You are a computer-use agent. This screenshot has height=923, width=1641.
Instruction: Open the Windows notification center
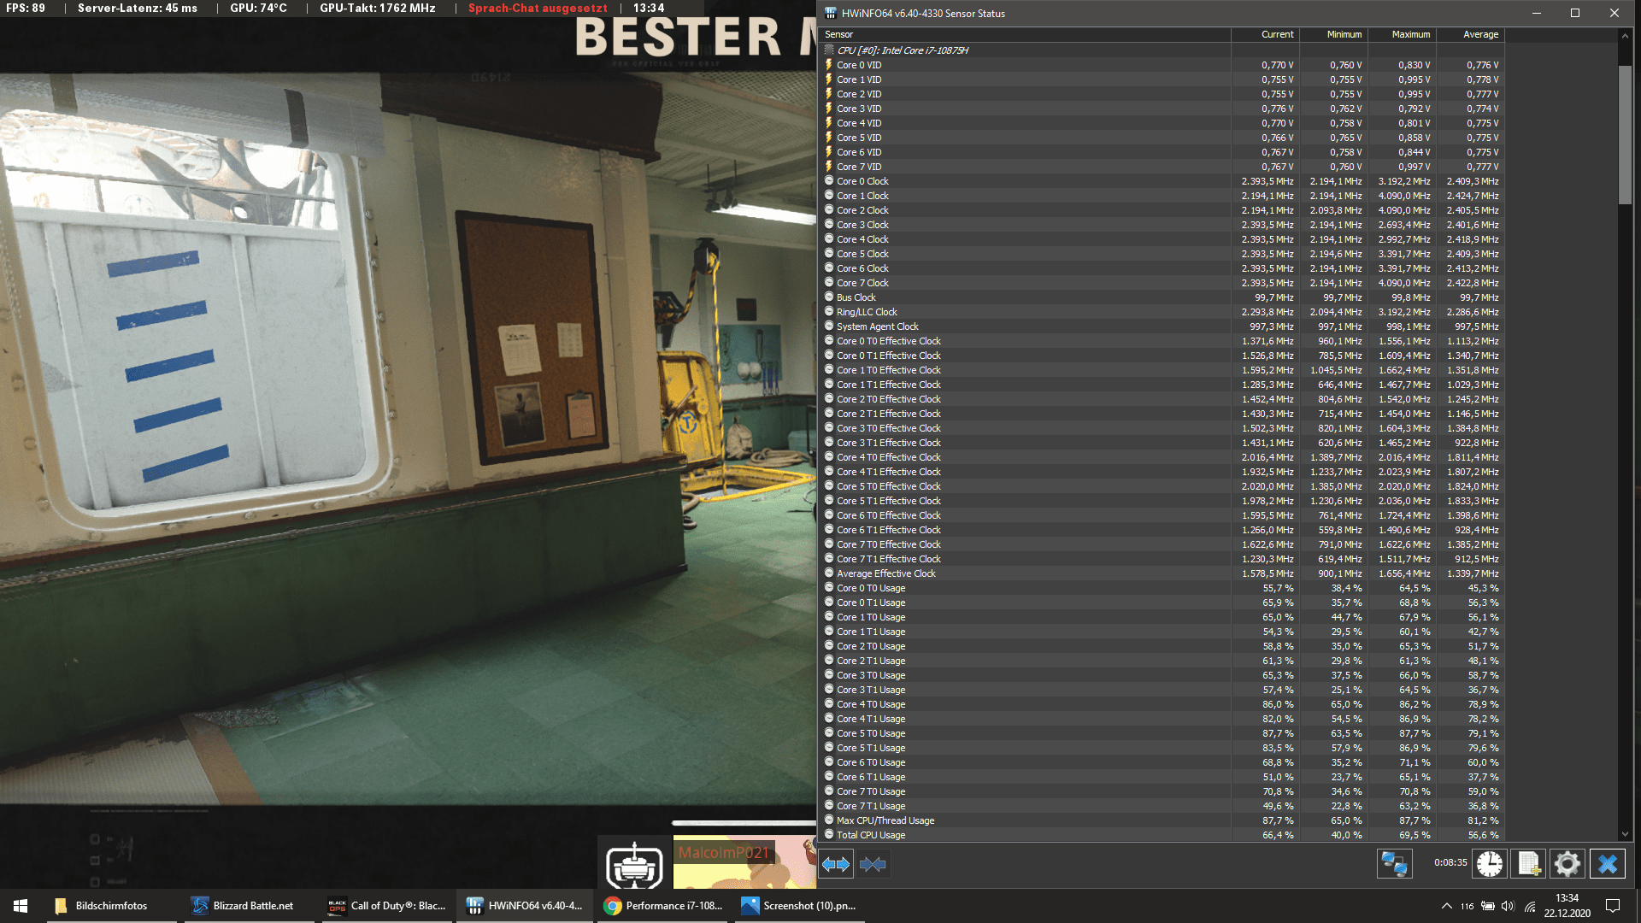click(1613, 906)
